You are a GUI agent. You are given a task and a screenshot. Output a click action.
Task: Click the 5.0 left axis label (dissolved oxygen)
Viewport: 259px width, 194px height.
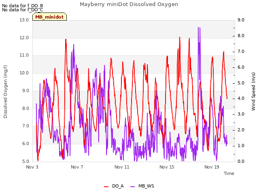tap(25, 161)
